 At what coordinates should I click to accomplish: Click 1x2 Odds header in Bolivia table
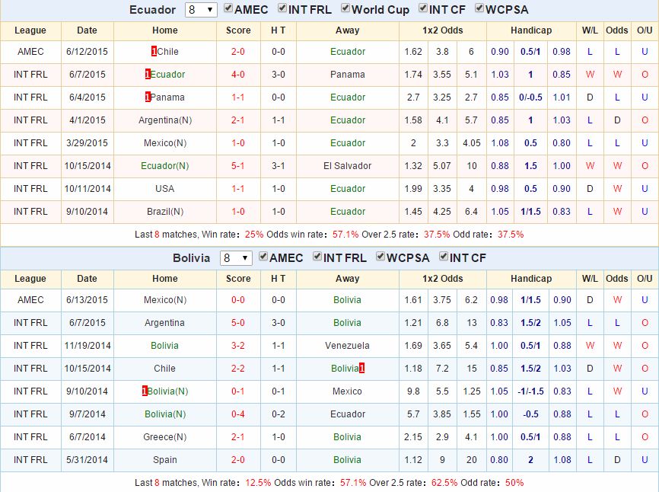coord(443,279)
